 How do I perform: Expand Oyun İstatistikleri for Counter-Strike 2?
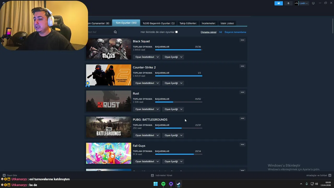point(147,83)
